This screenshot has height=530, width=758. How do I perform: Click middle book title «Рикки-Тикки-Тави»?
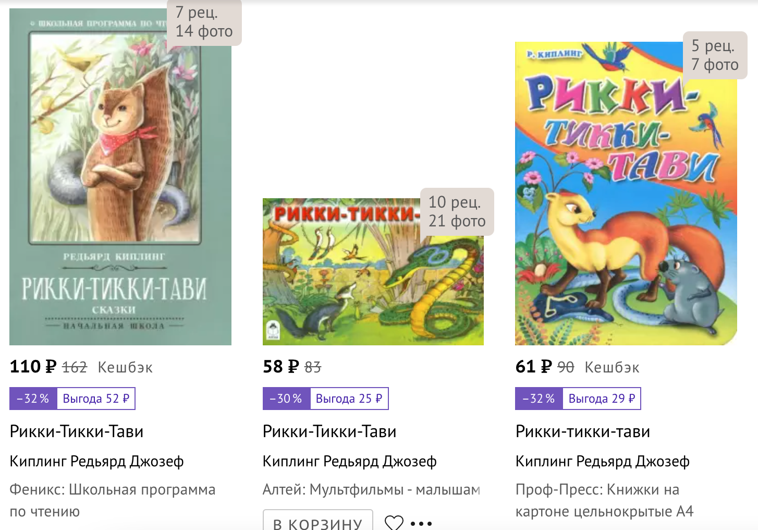tap(329, 431)
